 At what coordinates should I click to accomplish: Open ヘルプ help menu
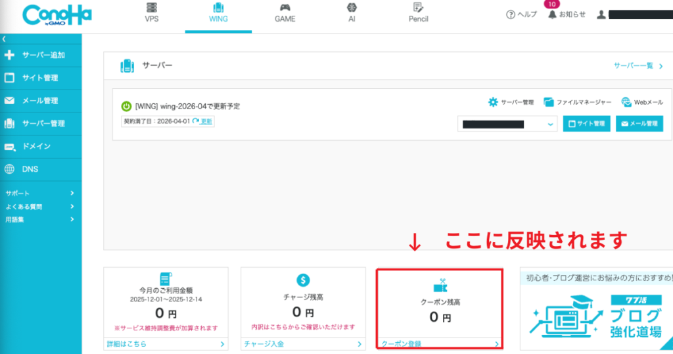coord(521,14)
